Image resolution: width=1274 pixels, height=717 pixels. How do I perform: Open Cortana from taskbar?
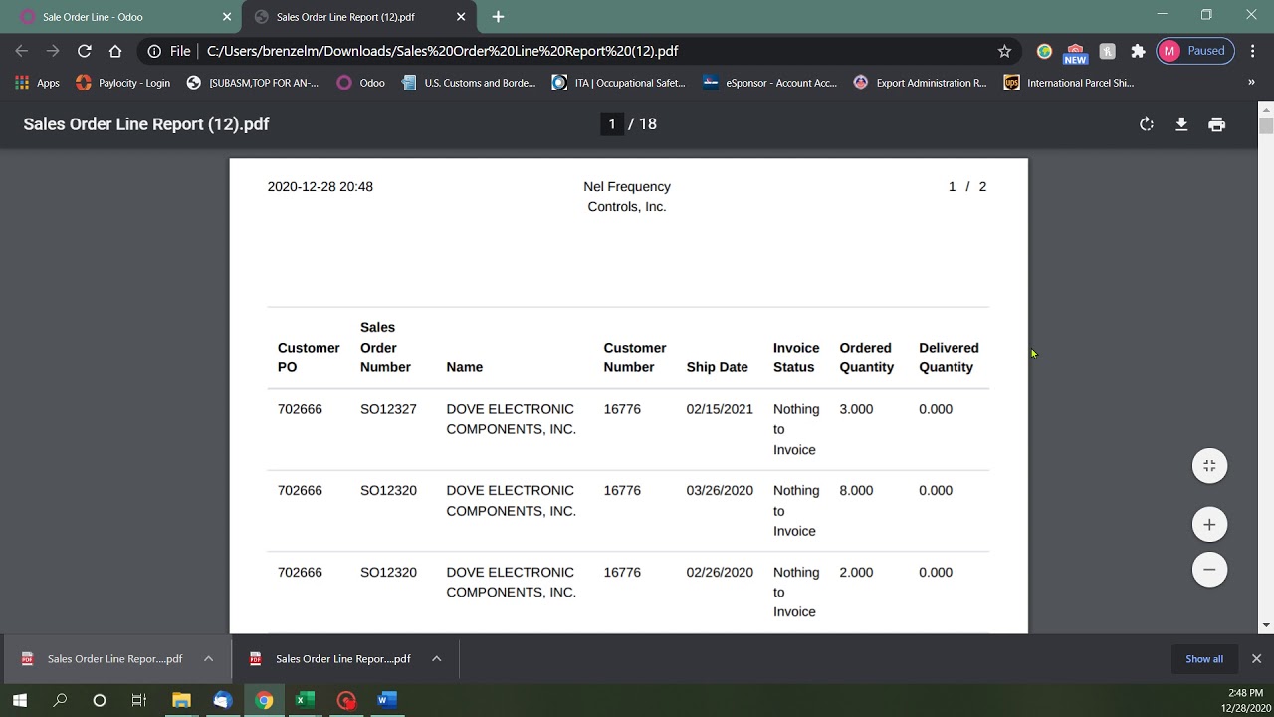coord(99,700)
